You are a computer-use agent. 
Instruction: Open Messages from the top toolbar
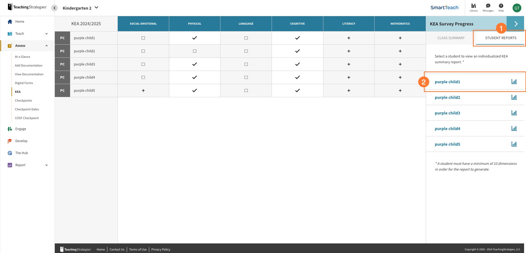pyautogui.click(x=488, y=7)
